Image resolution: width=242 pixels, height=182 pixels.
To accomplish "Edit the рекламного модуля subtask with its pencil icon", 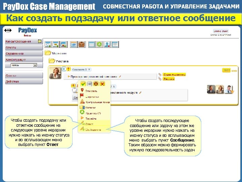I will point(140,93).
